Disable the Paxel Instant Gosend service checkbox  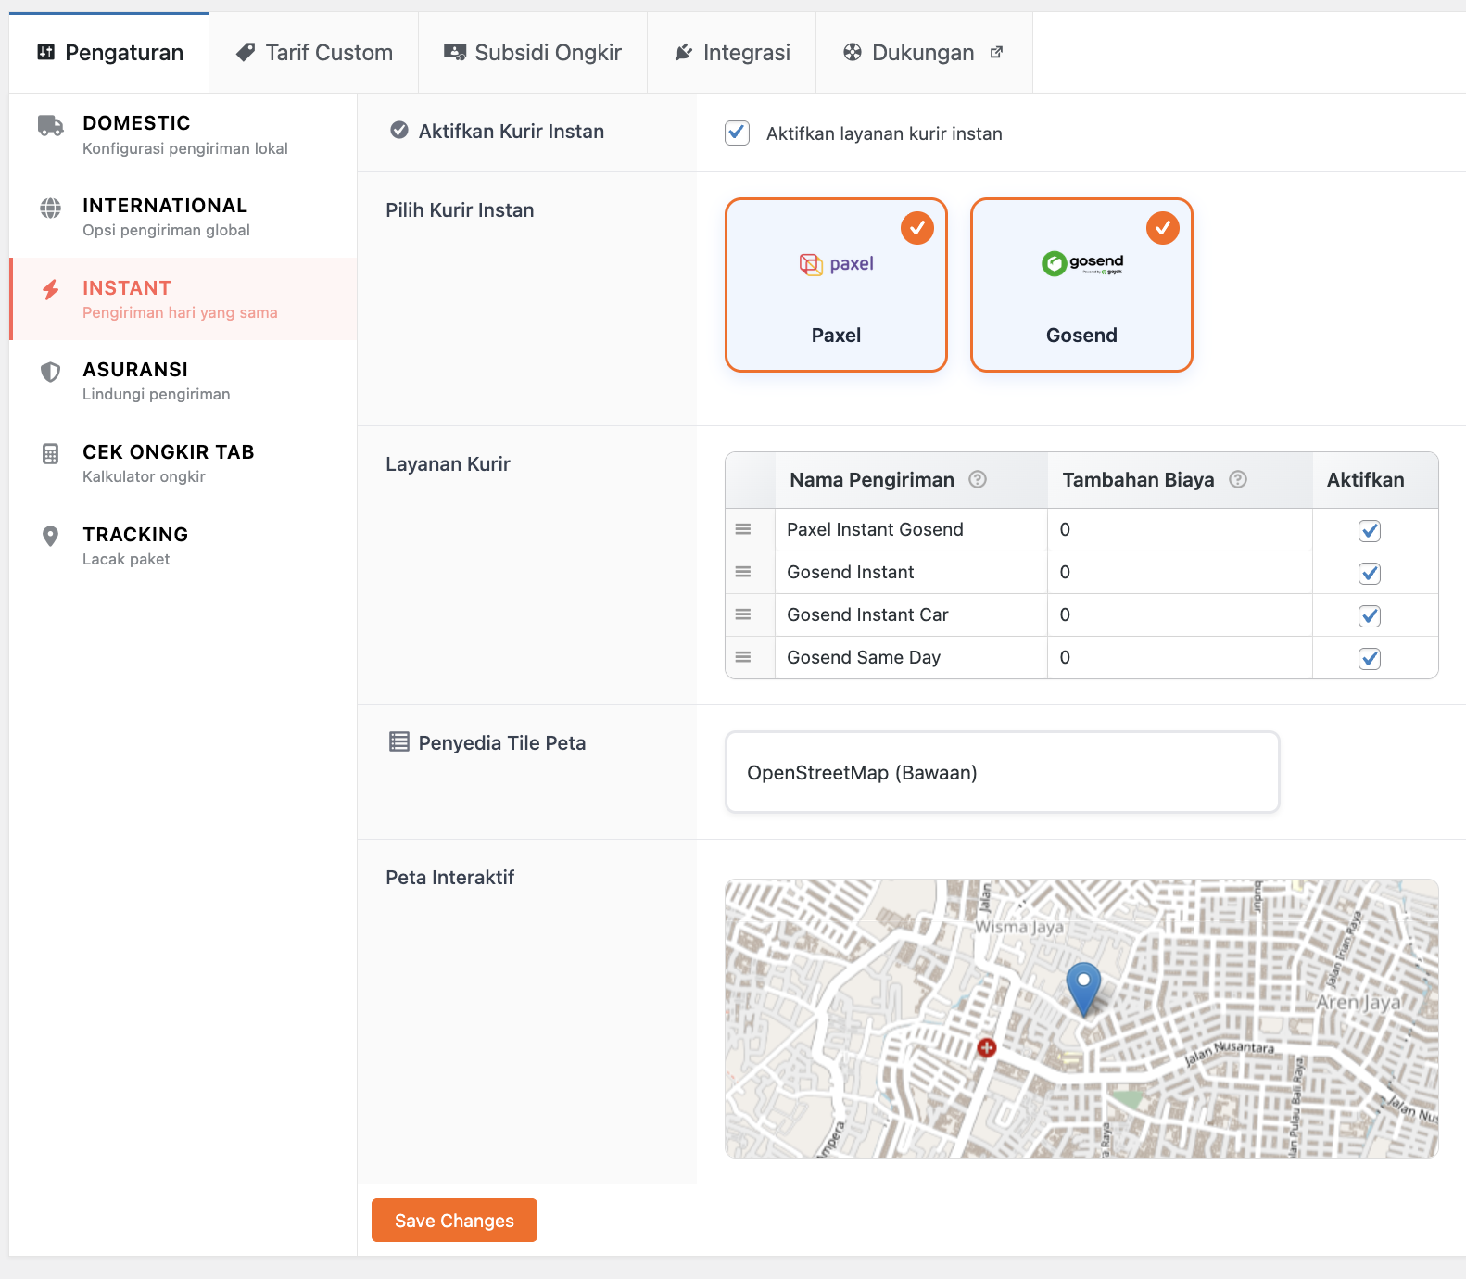[1370, 530]
